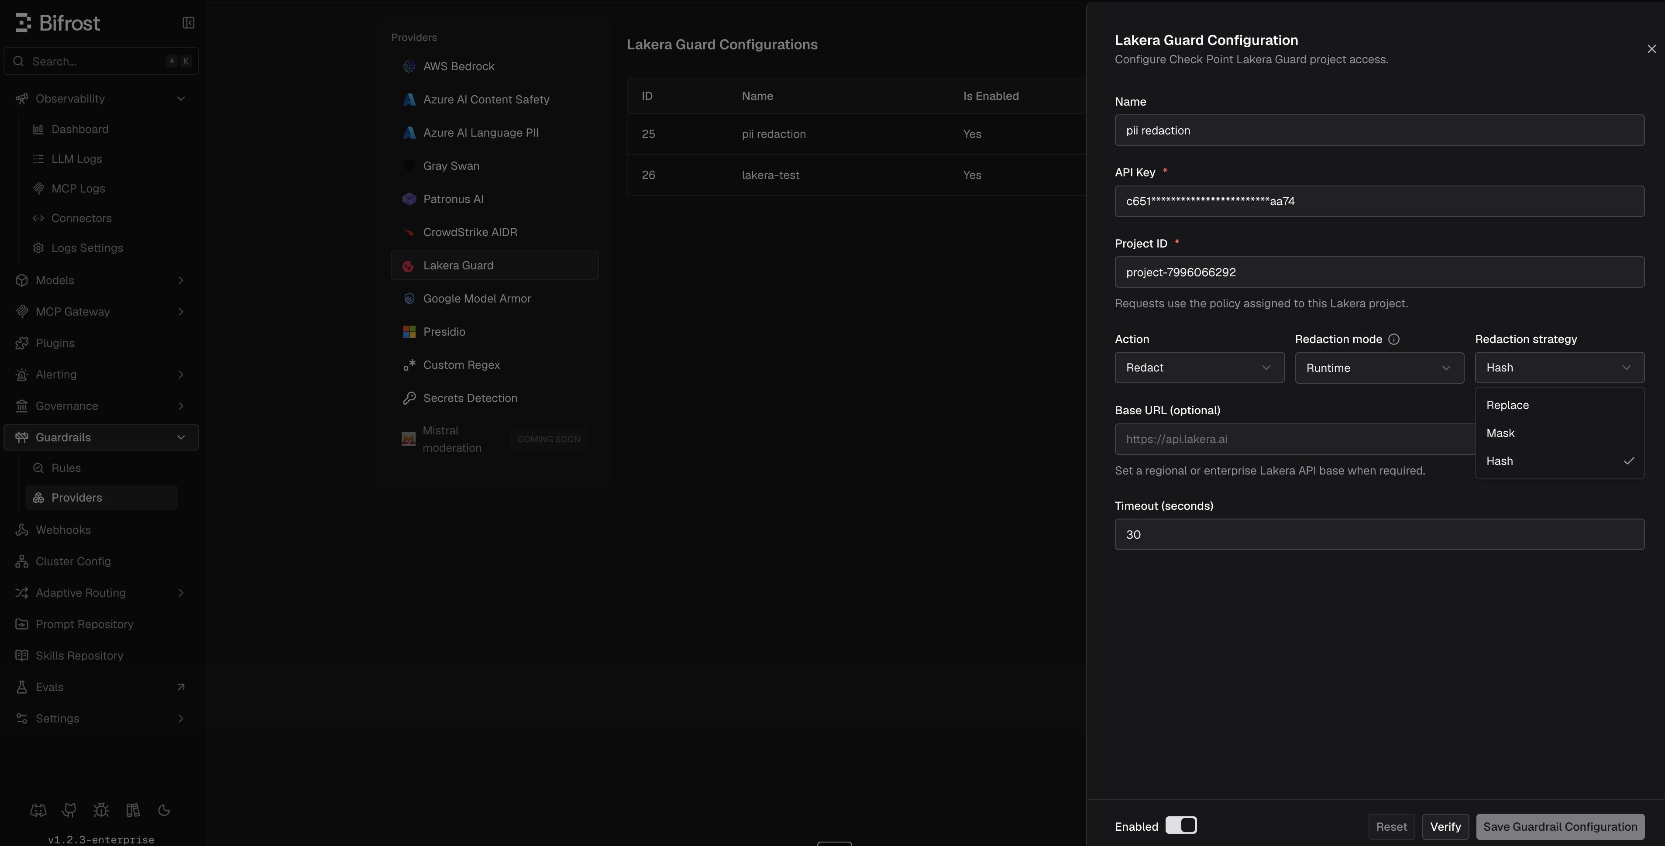Click the Redaction mode info icon
The width and height of the screenshot is (1665, 846).
pos(1393,339)
